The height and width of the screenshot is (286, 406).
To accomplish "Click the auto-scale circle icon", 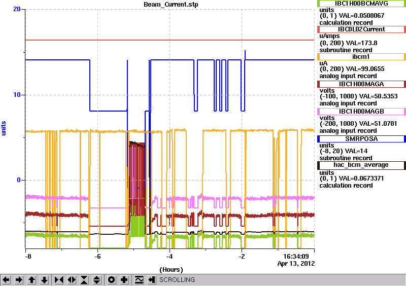I will (x=112, y=280).
